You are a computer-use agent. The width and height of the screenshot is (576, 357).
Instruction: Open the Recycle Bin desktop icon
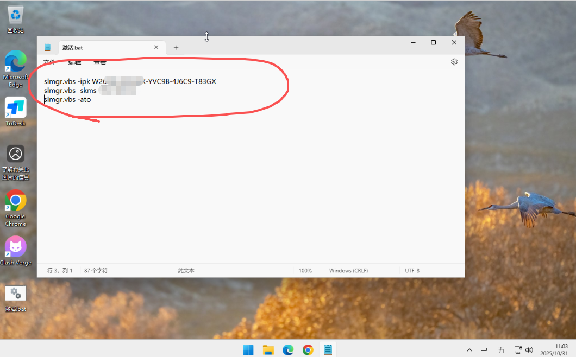pyautogui.click(x=16, y=16)
